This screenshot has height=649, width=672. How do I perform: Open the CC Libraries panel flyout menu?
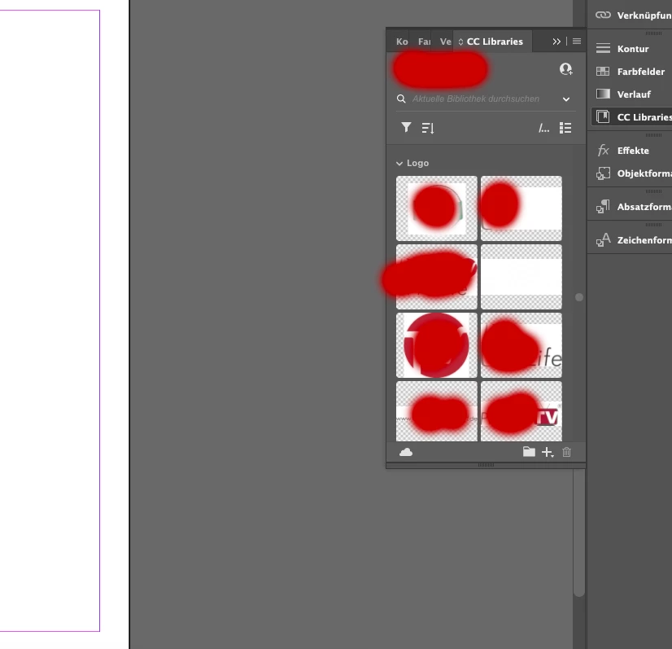pos(577,42)
